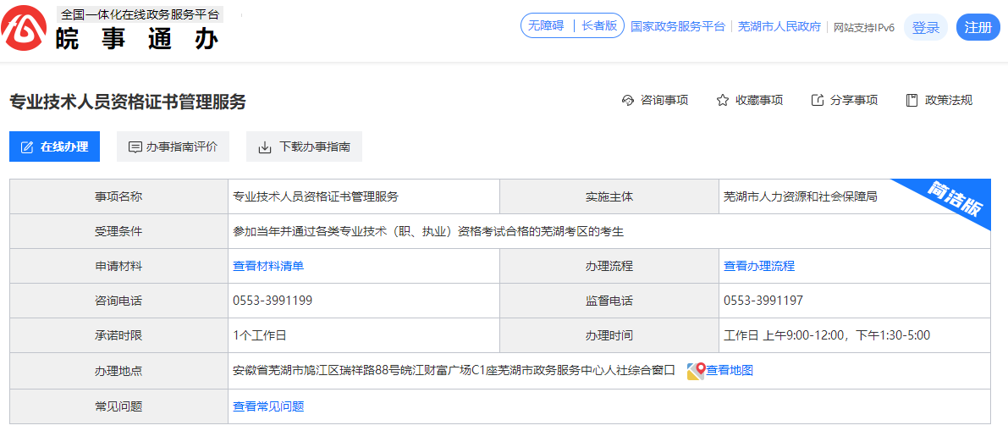Click the map pin icon next to 查看地图
Viewport: 1008px width, 442px height.
[695, 371]
